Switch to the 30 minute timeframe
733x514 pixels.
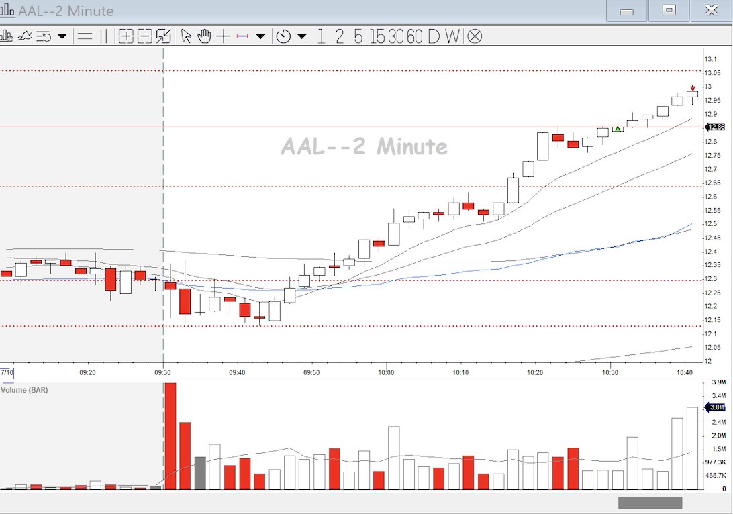[x=395, y=36]
